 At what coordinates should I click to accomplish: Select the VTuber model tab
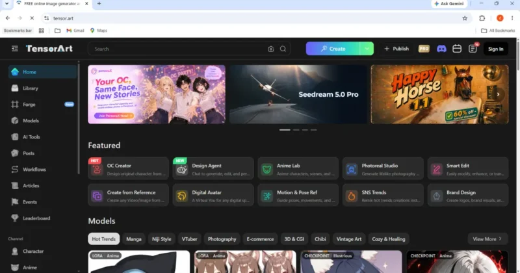[x=189, y=239]
